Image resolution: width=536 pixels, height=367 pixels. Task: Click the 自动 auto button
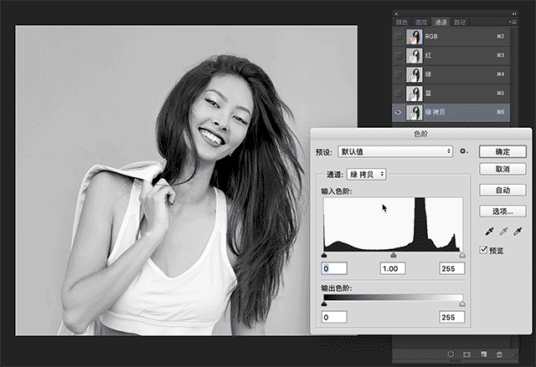click(502, 191)
